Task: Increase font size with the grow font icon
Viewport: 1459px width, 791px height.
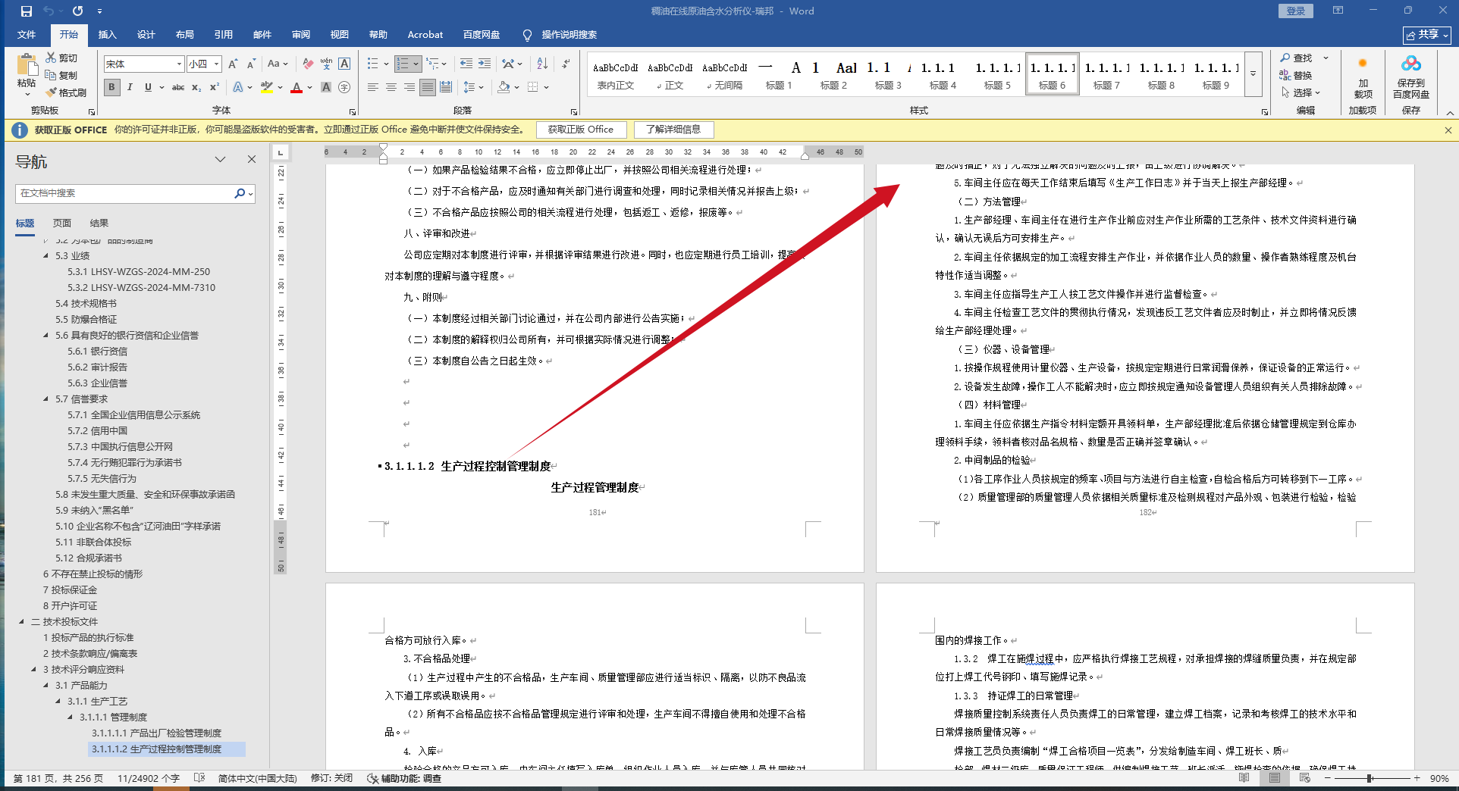Action: (233, 64)
